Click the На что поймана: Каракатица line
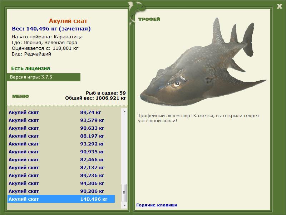The image size is (286, 215). click(47, 37)
